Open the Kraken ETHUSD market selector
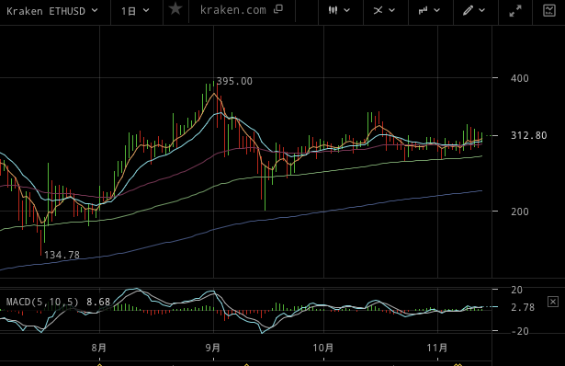This screenshot has height=366, width=565. coord(52,11)
